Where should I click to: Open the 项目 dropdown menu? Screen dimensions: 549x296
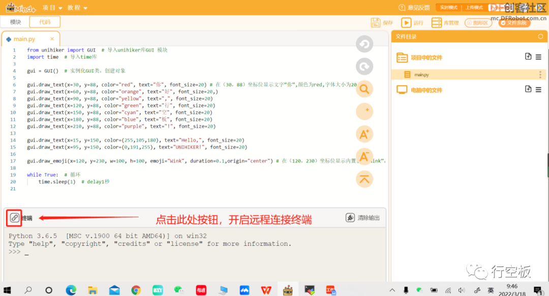coord(52,7)
